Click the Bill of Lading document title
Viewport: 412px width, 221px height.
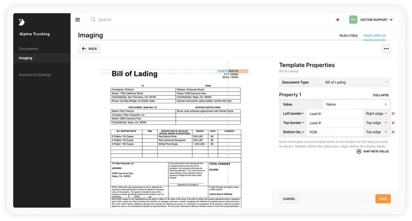(x=134, y=74)
